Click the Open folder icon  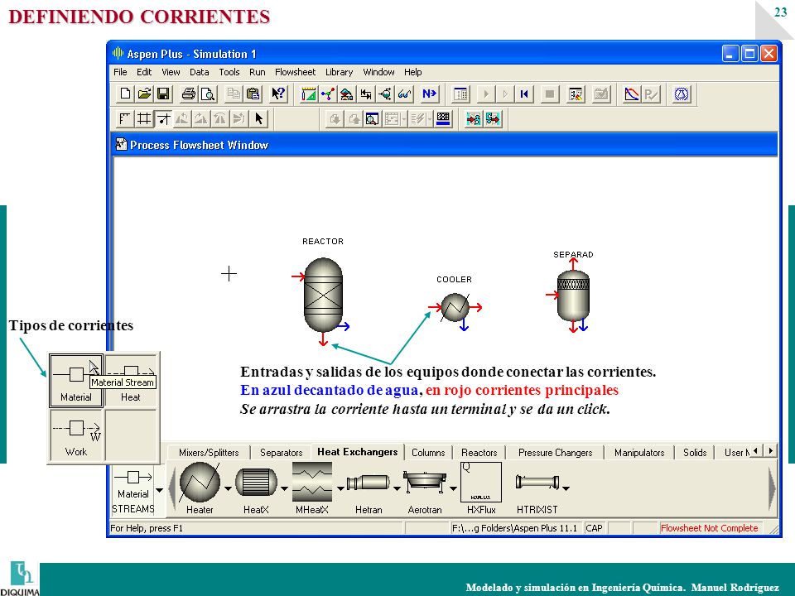tap(144, 94)
